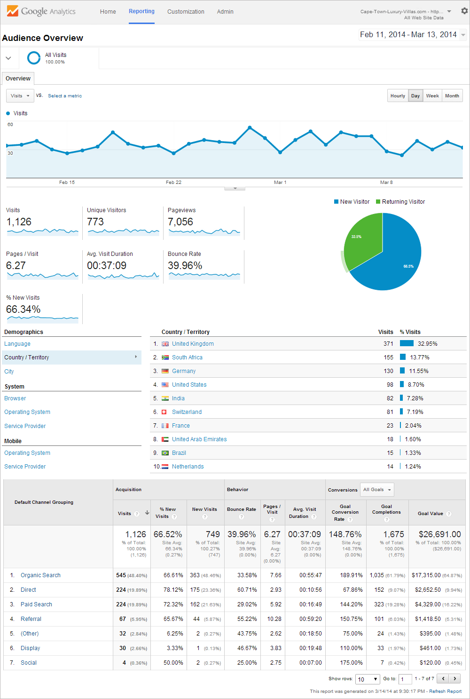Click the South Africa flag icon
Viewport: 470px width, 699px height.
[165, 357]
